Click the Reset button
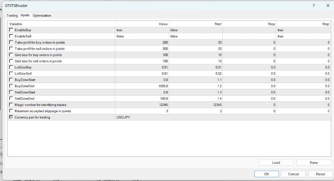 coord(320,174)
